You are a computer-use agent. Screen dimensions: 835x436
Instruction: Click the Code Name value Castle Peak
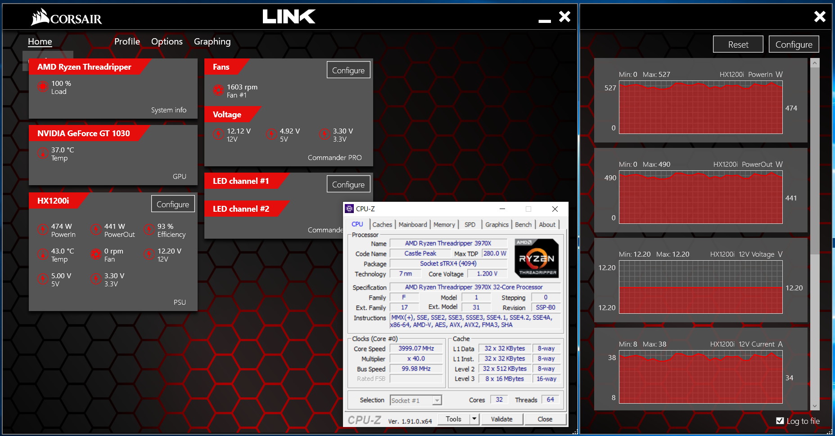(420, 254)
